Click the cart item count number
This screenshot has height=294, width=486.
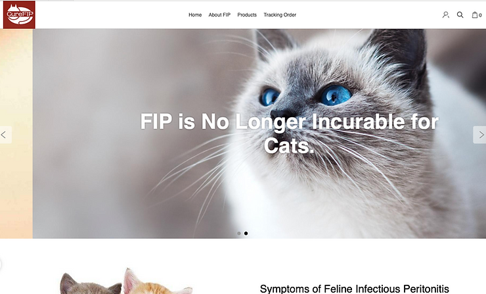(x=480, y=15)
